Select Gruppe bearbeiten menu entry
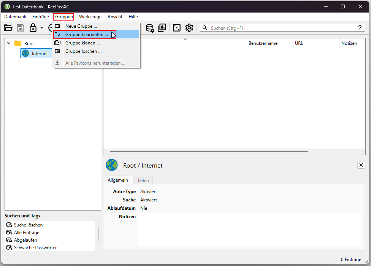This screenshot has width=371, height=266. (x=96, y=35)
